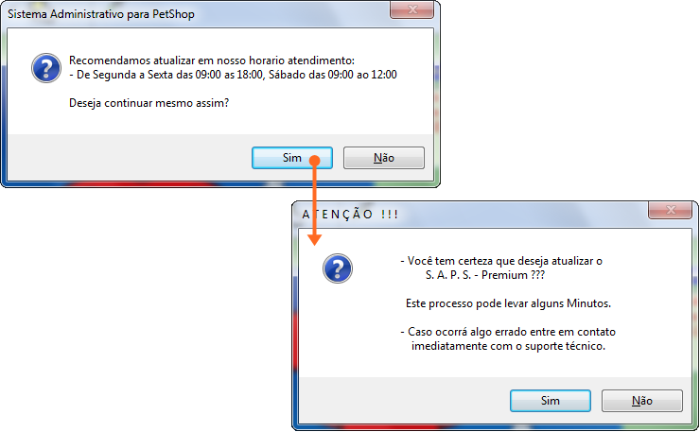This screenshot has height=432, width=700.
Task: Select Não in the ATENÇÃO dialog
Action: click(642, 401)
